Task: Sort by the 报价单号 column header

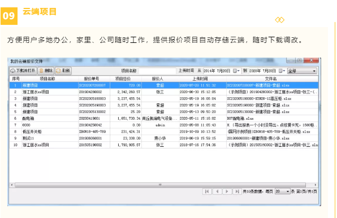Action: (92, 79)
